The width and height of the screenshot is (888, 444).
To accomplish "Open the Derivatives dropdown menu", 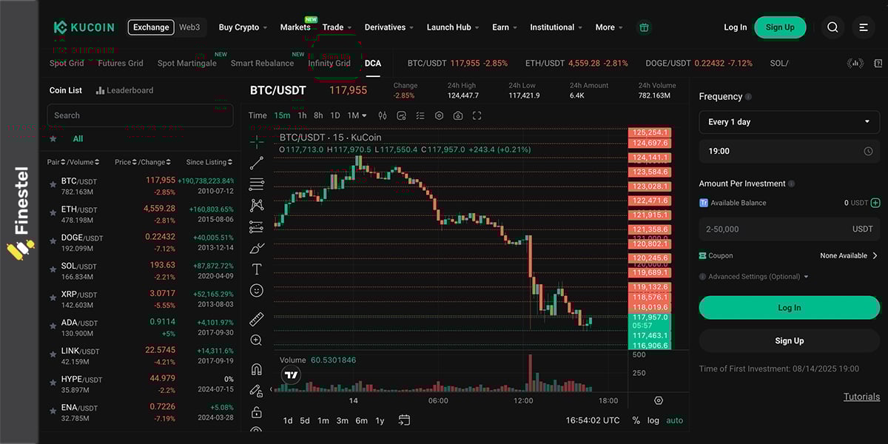I will (389, 27).
